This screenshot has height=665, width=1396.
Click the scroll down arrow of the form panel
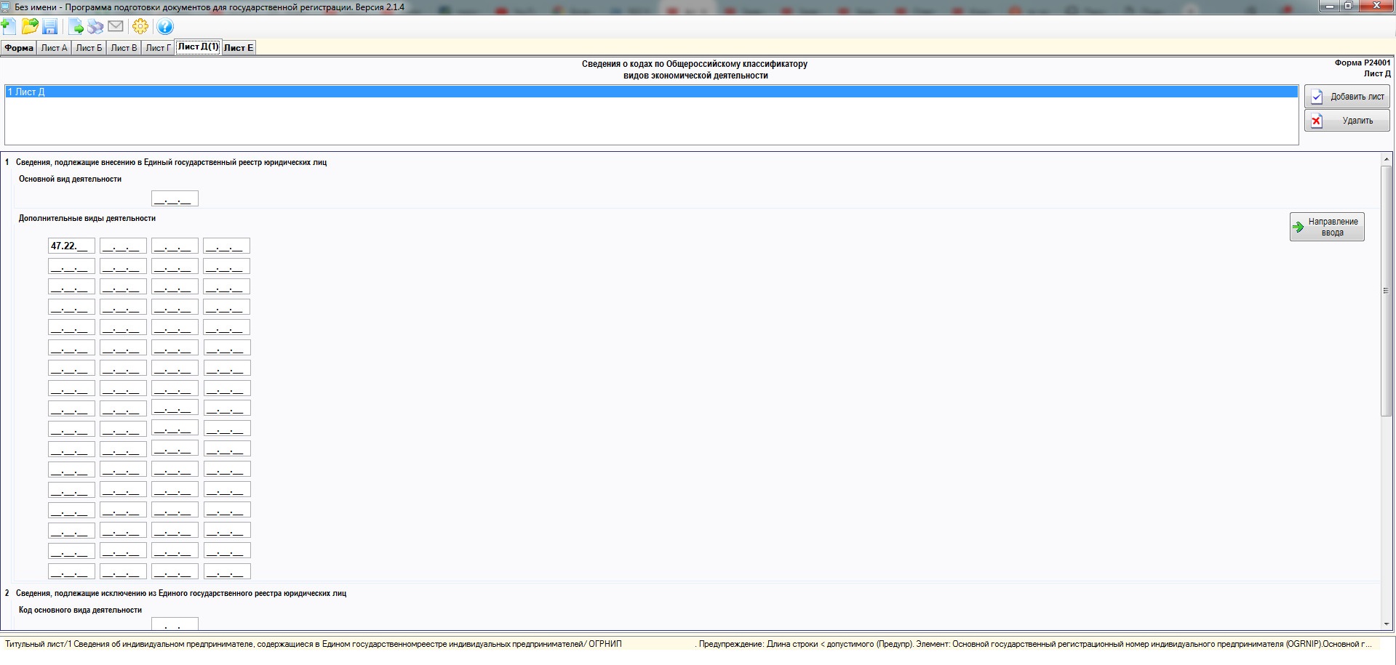tap(1386, 624)
